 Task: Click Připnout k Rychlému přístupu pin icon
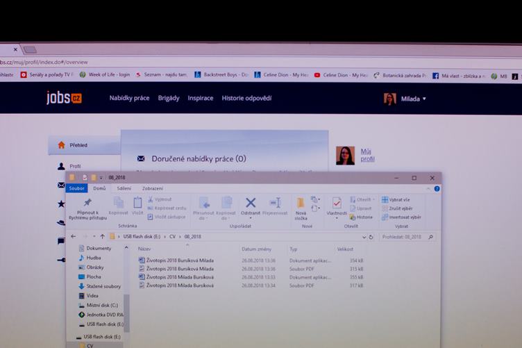pos(87,202)
